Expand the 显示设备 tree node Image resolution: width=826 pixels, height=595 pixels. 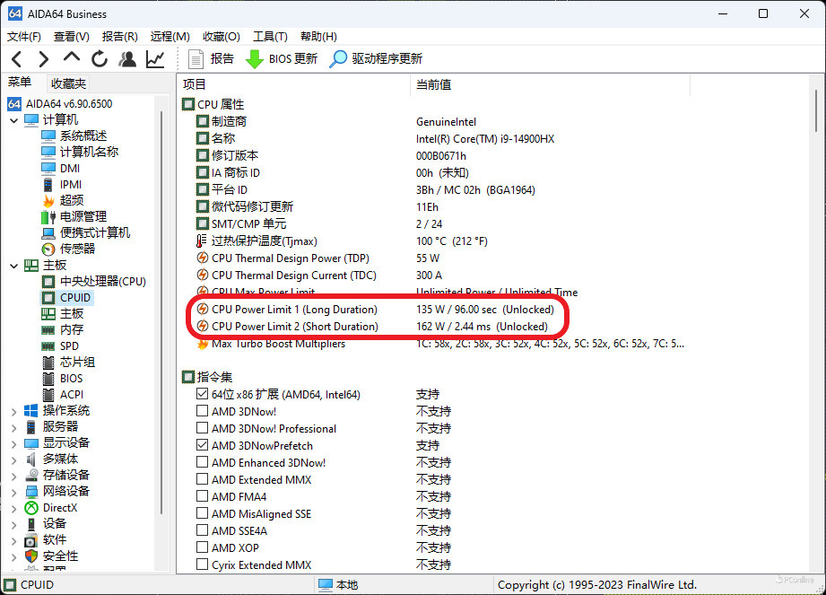click(x=14, y=443)
